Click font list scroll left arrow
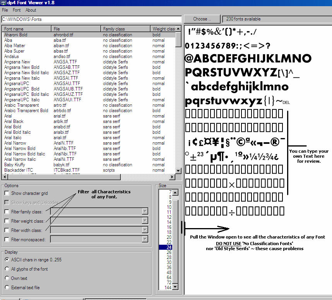Viewport: 332px width, 300px height. 5,177
